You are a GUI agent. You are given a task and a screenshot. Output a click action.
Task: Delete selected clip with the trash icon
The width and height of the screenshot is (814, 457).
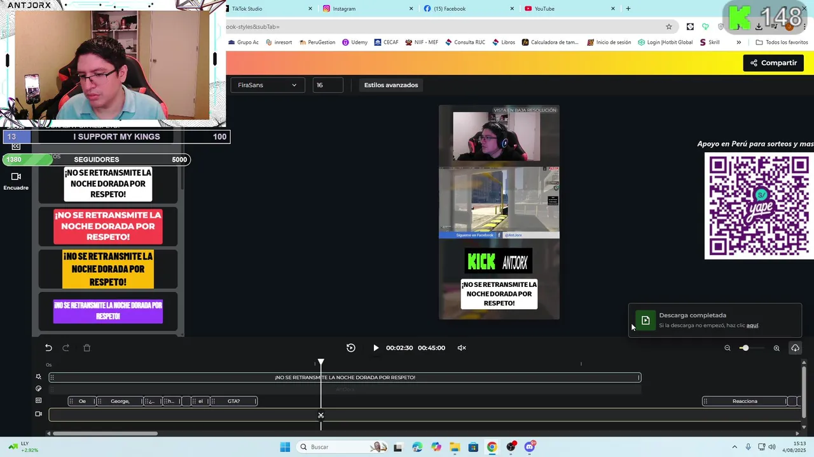pos(87,348)
